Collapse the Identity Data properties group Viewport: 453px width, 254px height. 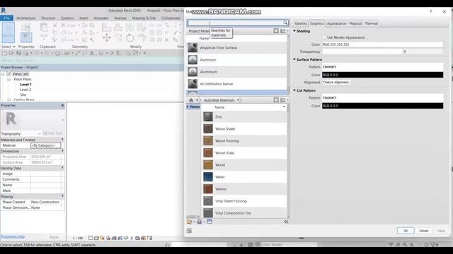click(x=62, y=168)
